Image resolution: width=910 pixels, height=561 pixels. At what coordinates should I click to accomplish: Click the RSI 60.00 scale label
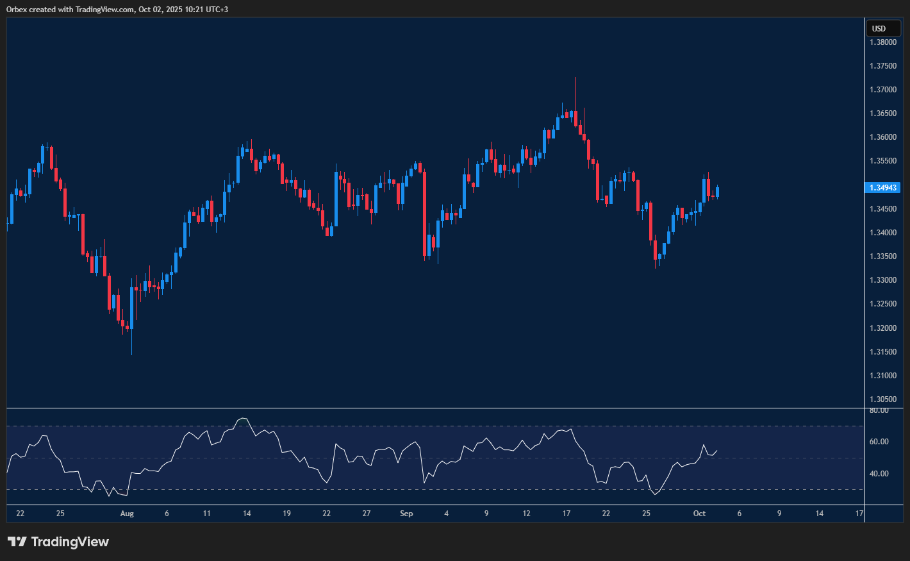click(879, 442)
